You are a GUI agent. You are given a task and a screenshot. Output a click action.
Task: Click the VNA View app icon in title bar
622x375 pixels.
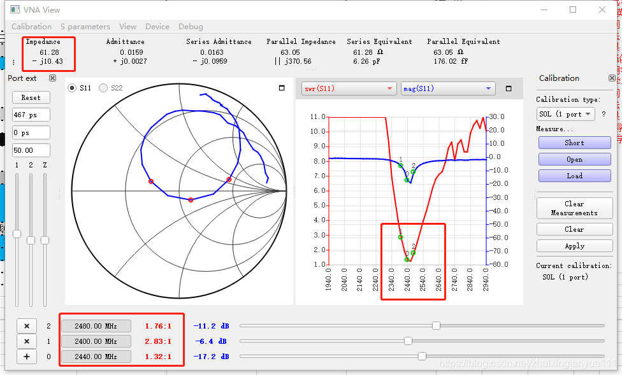(x=15, y=10)
